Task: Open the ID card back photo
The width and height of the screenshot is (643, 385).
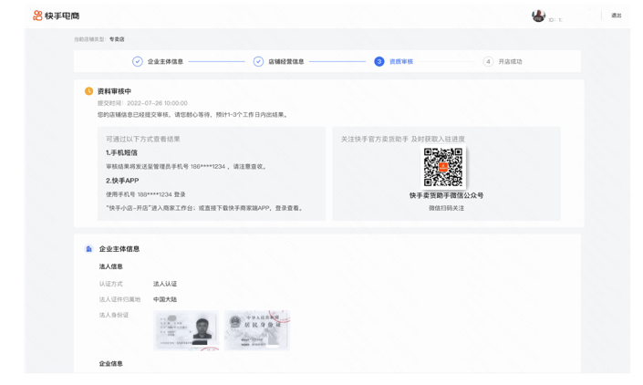Action: click(x=256, y=330)
